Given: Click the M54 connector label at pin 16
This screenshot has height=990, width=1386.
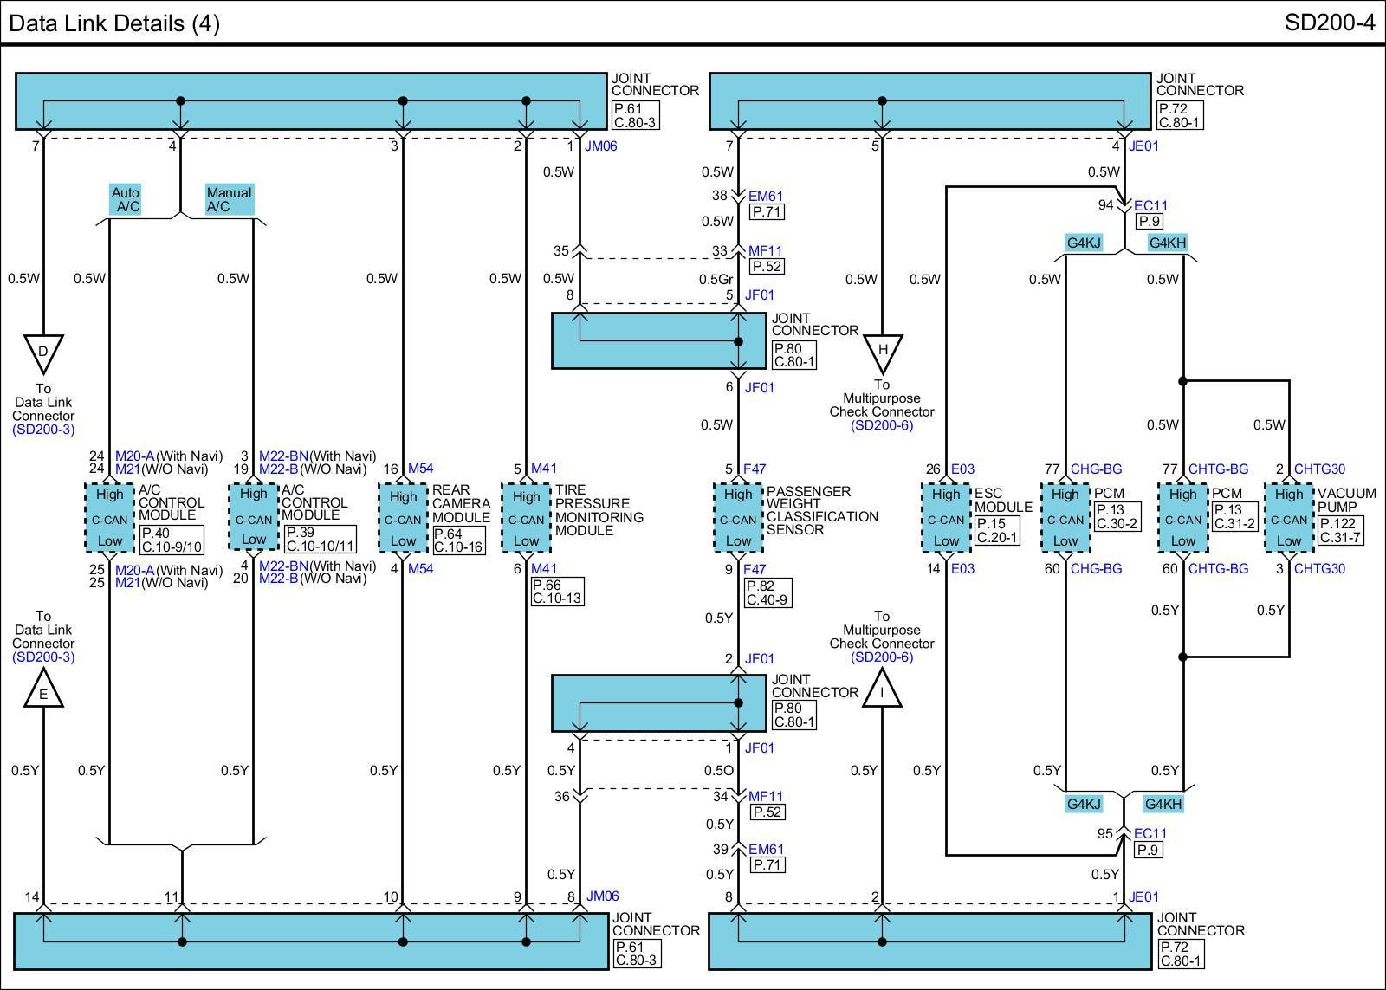Looking at the screenshot, I should tap(420, 469).
